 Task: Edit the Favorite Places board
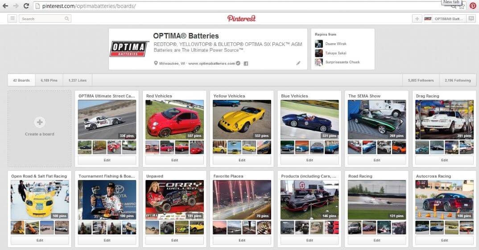[242, 240]
